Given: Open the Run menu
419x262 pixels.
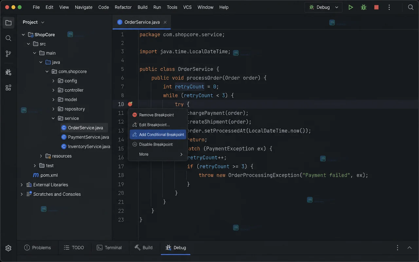Looking at the screenshot, I should point(157,7).
